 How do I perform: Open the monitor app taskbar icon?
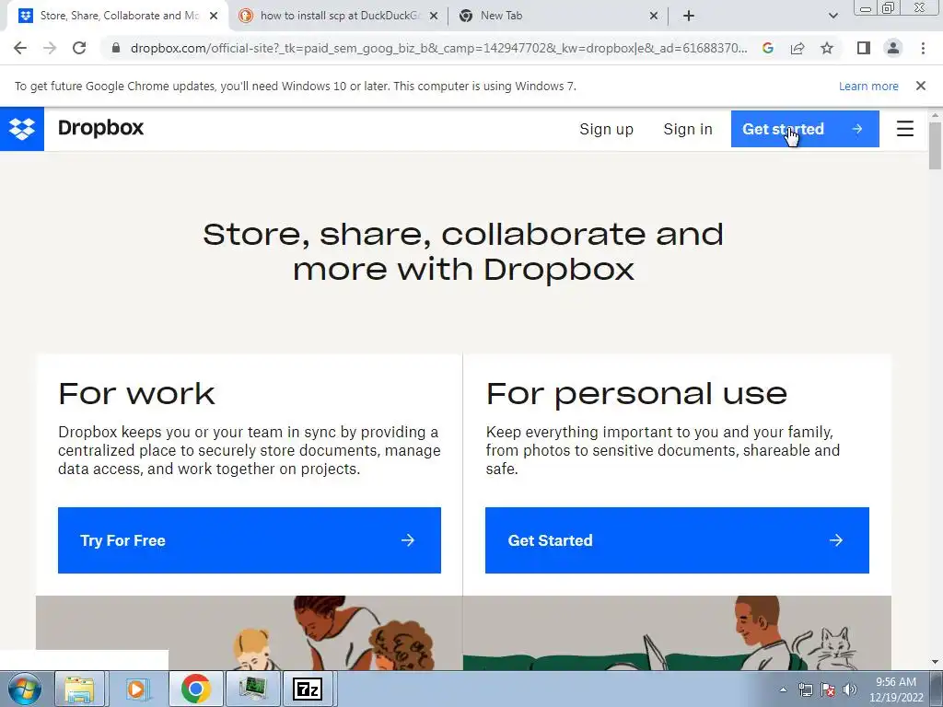point(252,689)
